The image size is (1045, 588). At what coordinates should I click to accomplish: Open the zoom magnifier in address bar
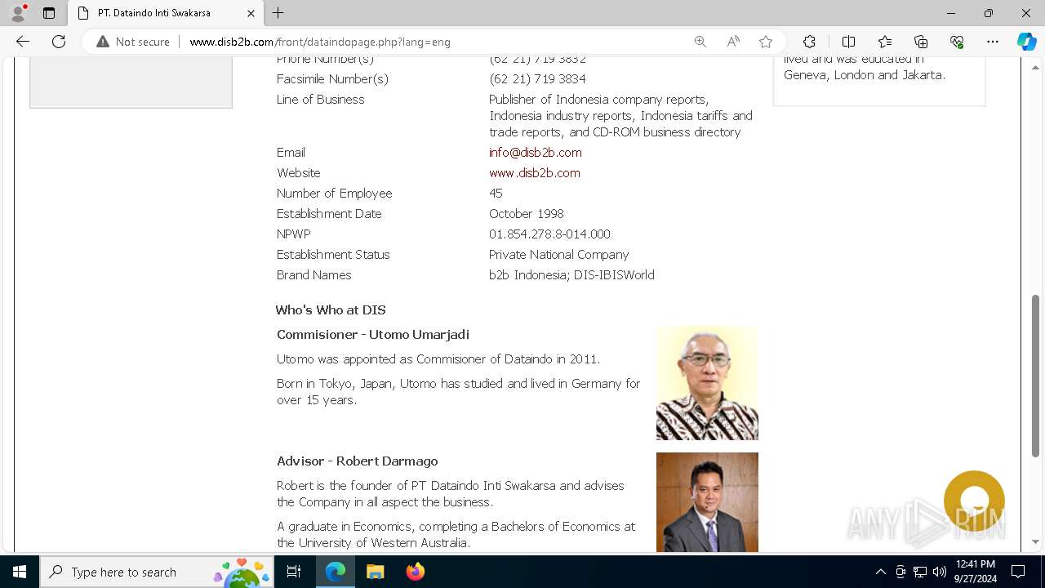700,42
